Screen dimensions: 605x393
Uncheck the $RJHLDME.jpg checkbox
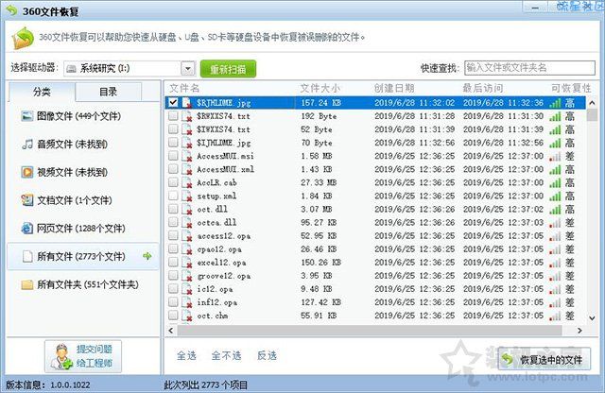click(x=173, y=102)
